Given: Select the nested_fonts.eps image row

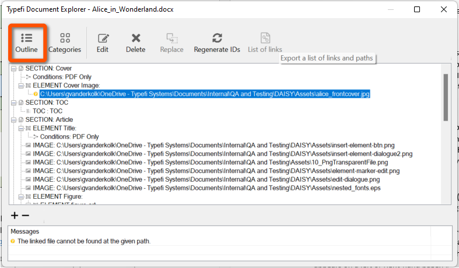Looking at the screenshot, I should click(x=206, y=188).
